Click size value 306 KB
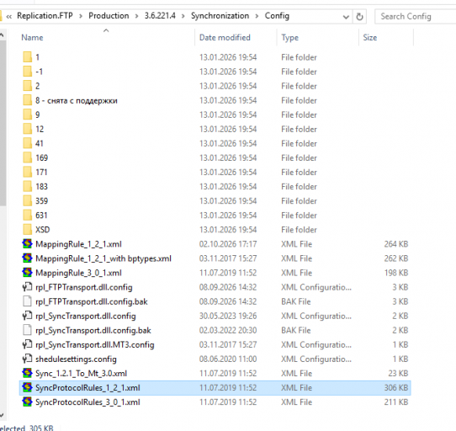 pyautogui.click(x=395, y=387)
